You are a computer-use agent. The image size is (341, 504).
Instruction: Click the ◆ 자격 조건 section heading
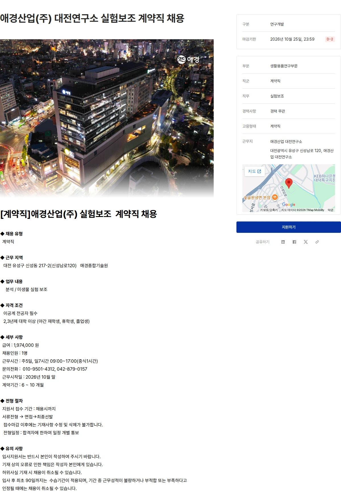point(11,305)
